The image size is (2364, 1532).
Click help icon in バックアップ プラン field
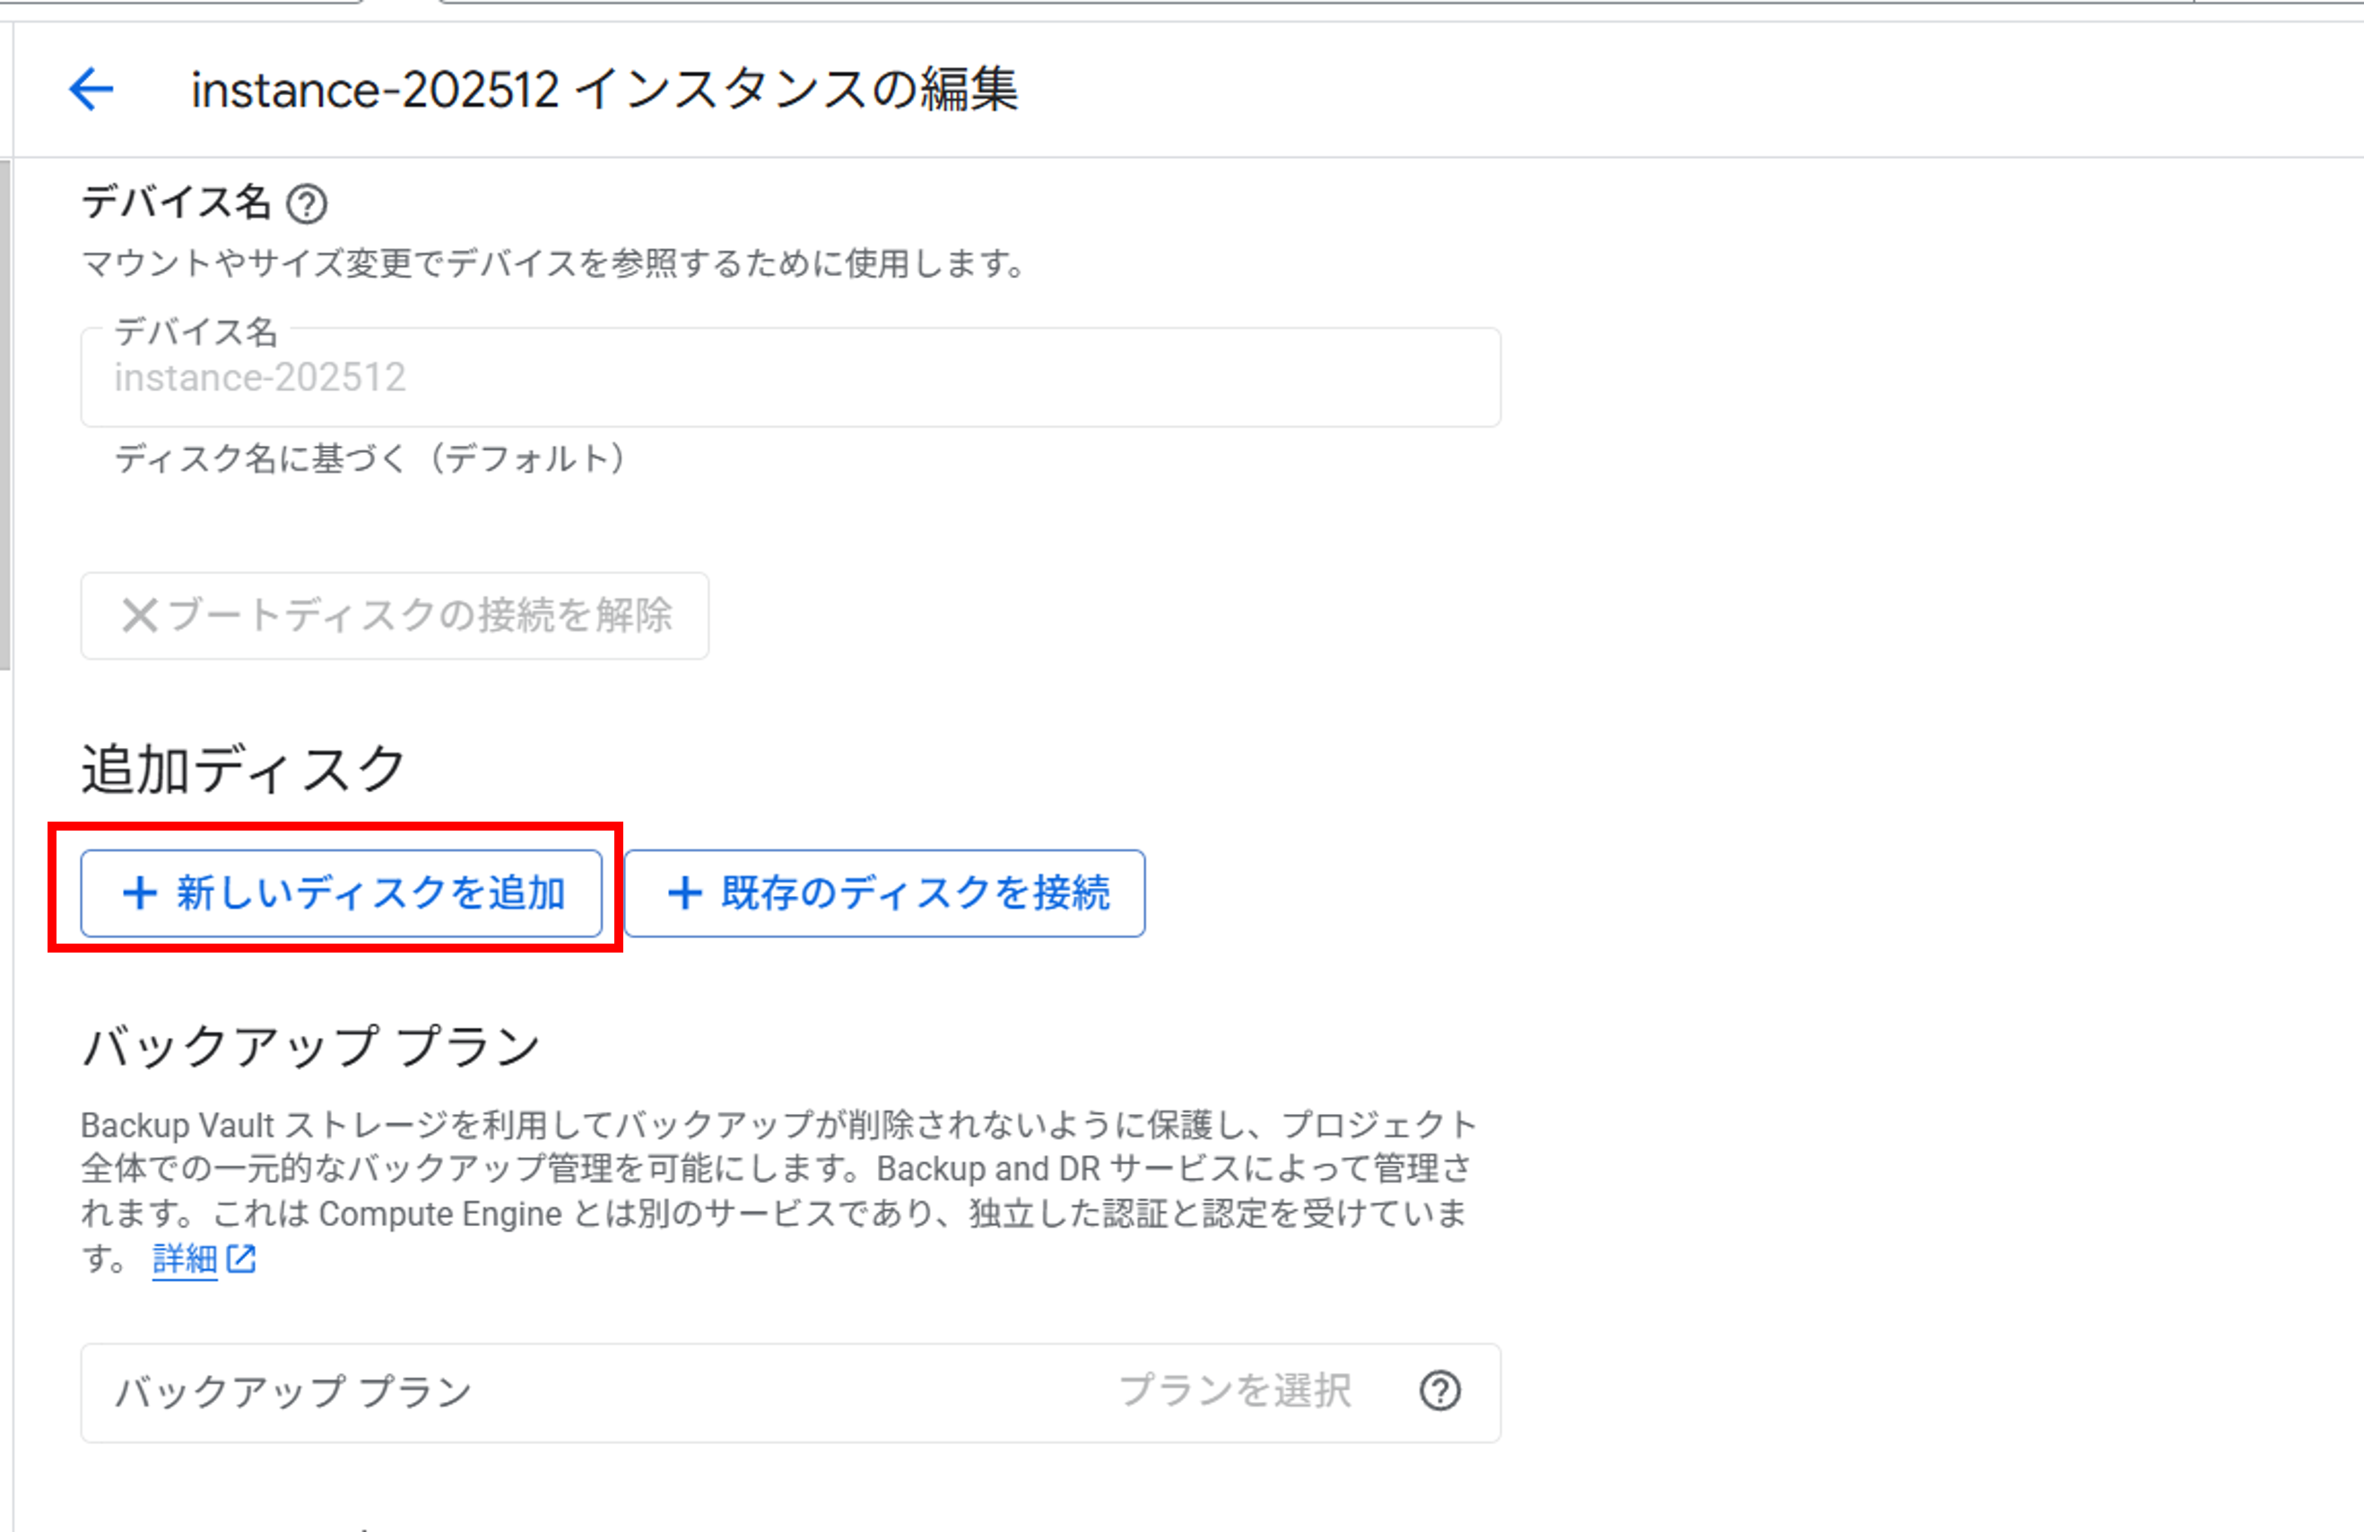pyautogui.click(x=1439, y=1391)
